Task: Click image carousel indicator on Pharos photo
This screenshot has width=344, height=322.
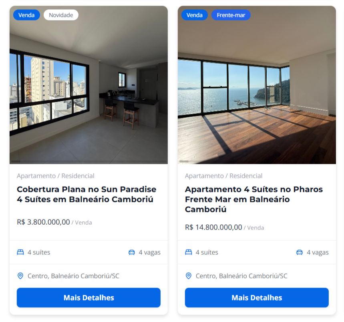Action: [184, 161]
